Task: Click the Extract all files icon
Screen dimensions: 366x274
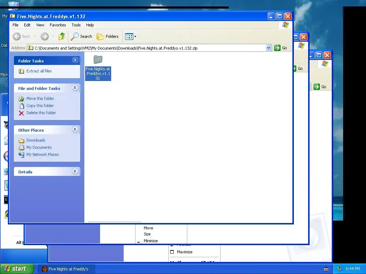Action: pos(21,71)
